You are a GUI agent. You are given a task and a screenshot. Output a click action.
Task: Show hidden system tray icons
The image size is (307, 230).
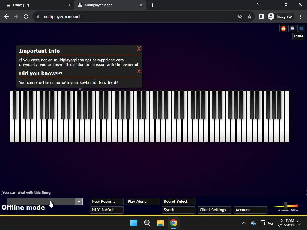[243, 223]
